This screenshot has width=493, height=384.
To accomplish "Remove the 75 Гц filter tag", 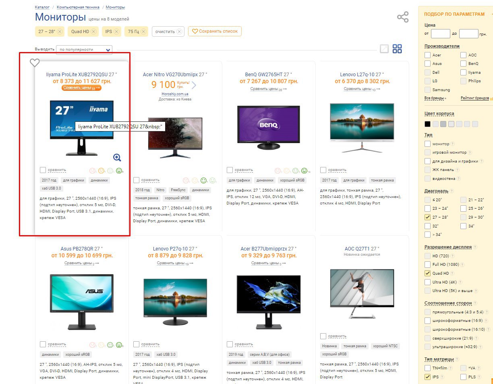I will point(144,31).
